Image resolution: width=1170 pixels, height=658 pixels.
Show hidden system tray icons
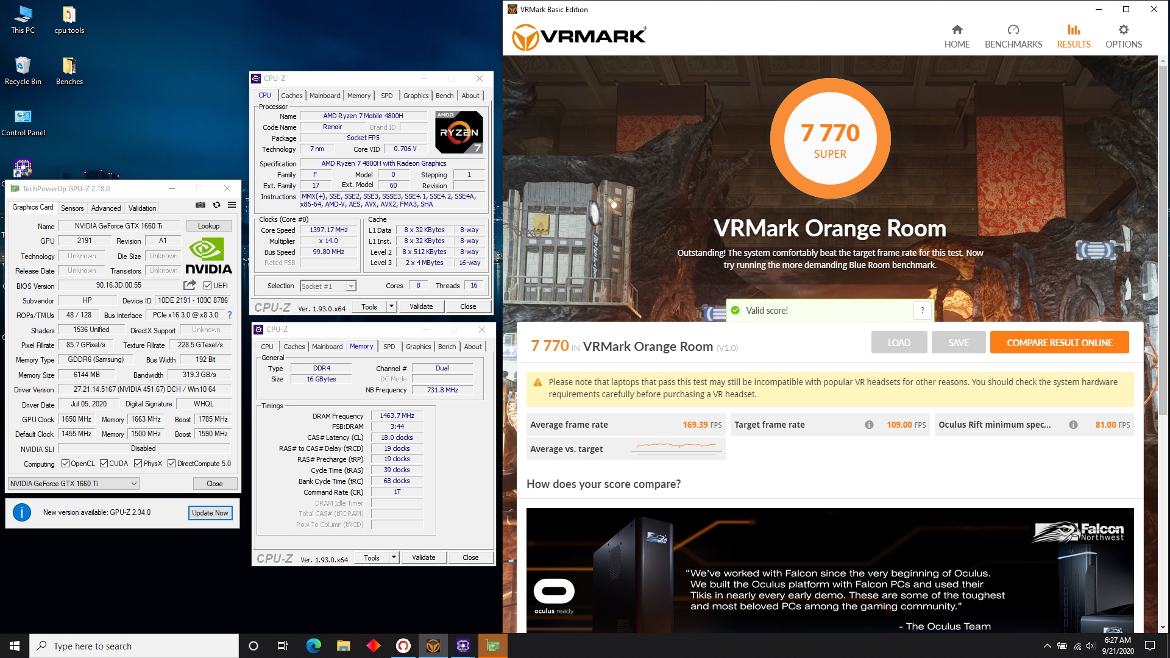(1047, 646)
